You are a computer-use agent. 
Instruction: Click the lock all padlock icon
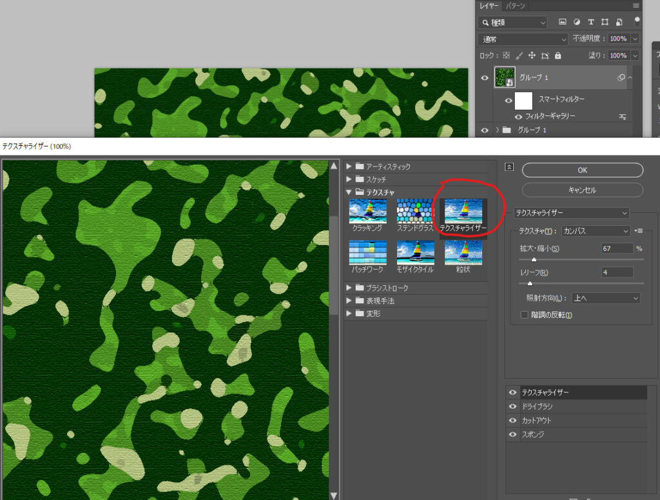click(x=559, y=56)
